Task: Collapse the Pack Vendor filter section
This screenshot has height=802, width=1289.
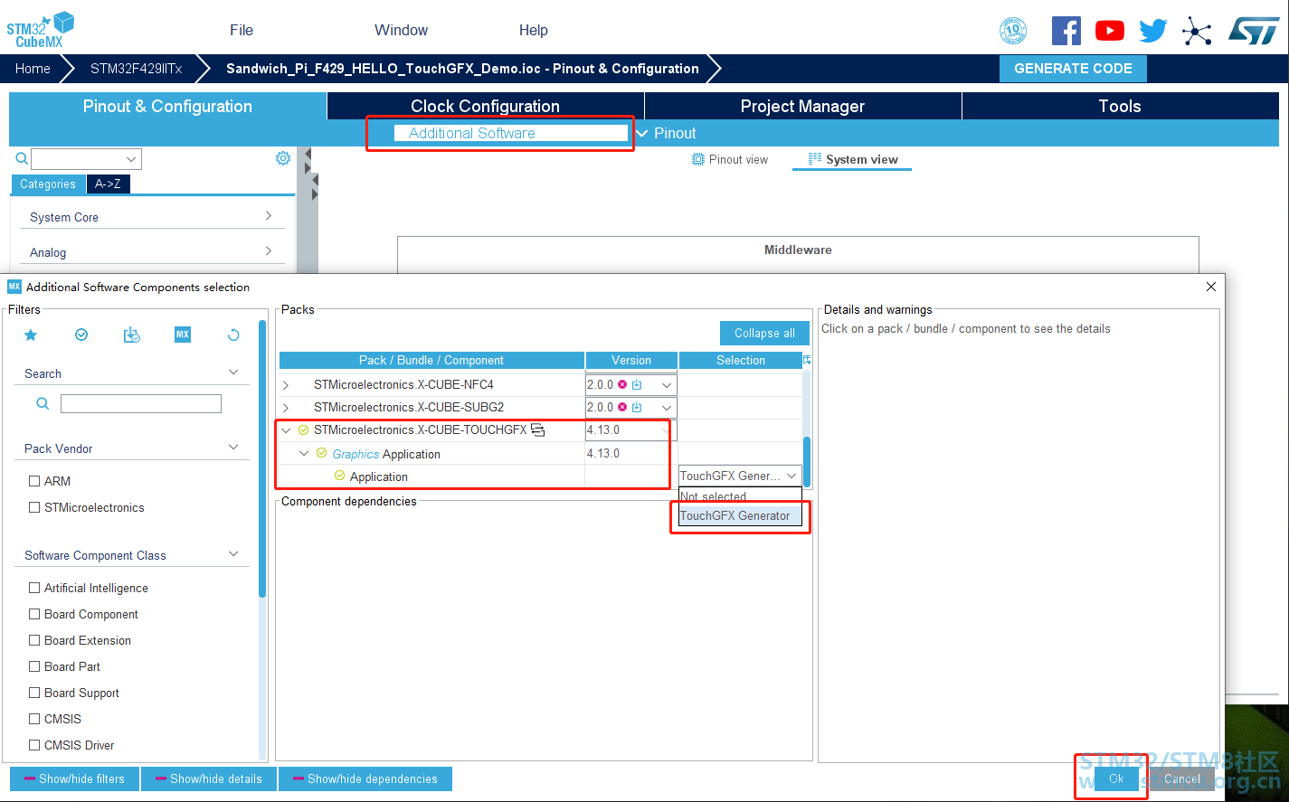Action: point(233,448)
